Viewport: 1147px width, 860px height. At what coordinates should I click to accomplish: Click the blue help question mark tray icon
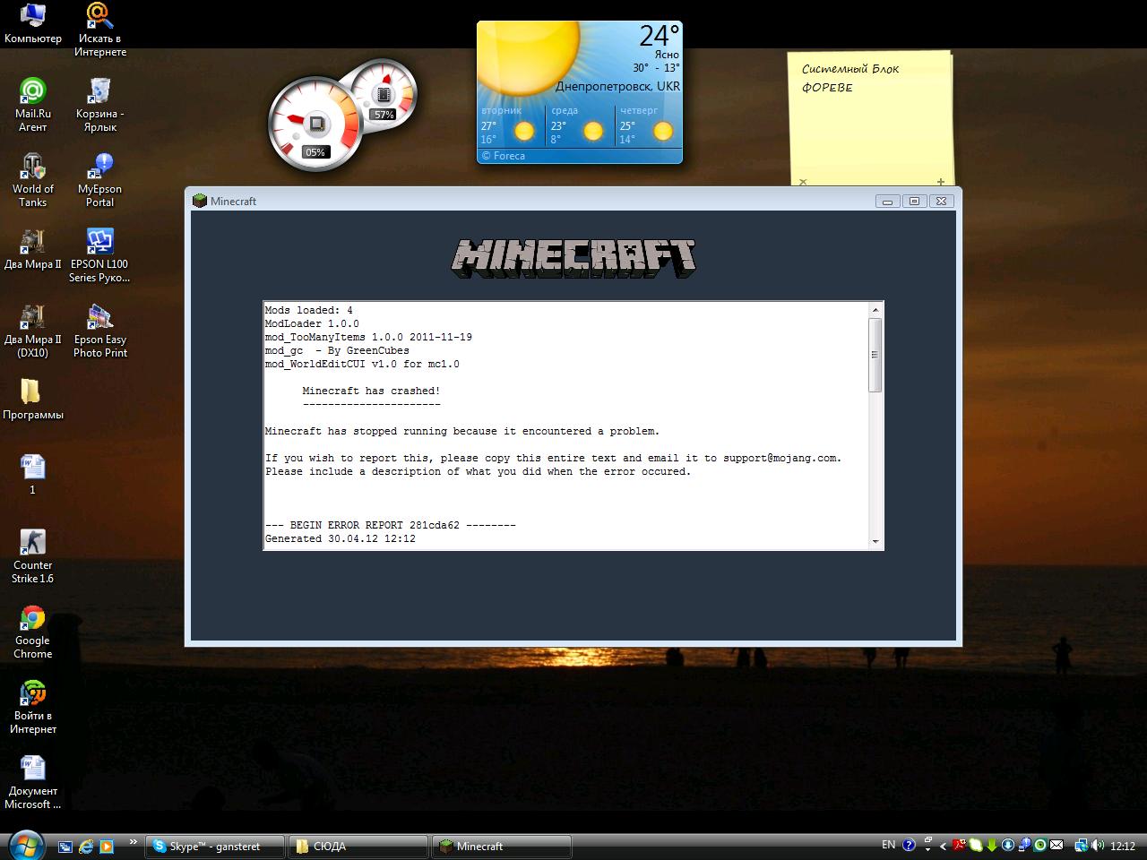pyautogui.click(x=909, y=845)
